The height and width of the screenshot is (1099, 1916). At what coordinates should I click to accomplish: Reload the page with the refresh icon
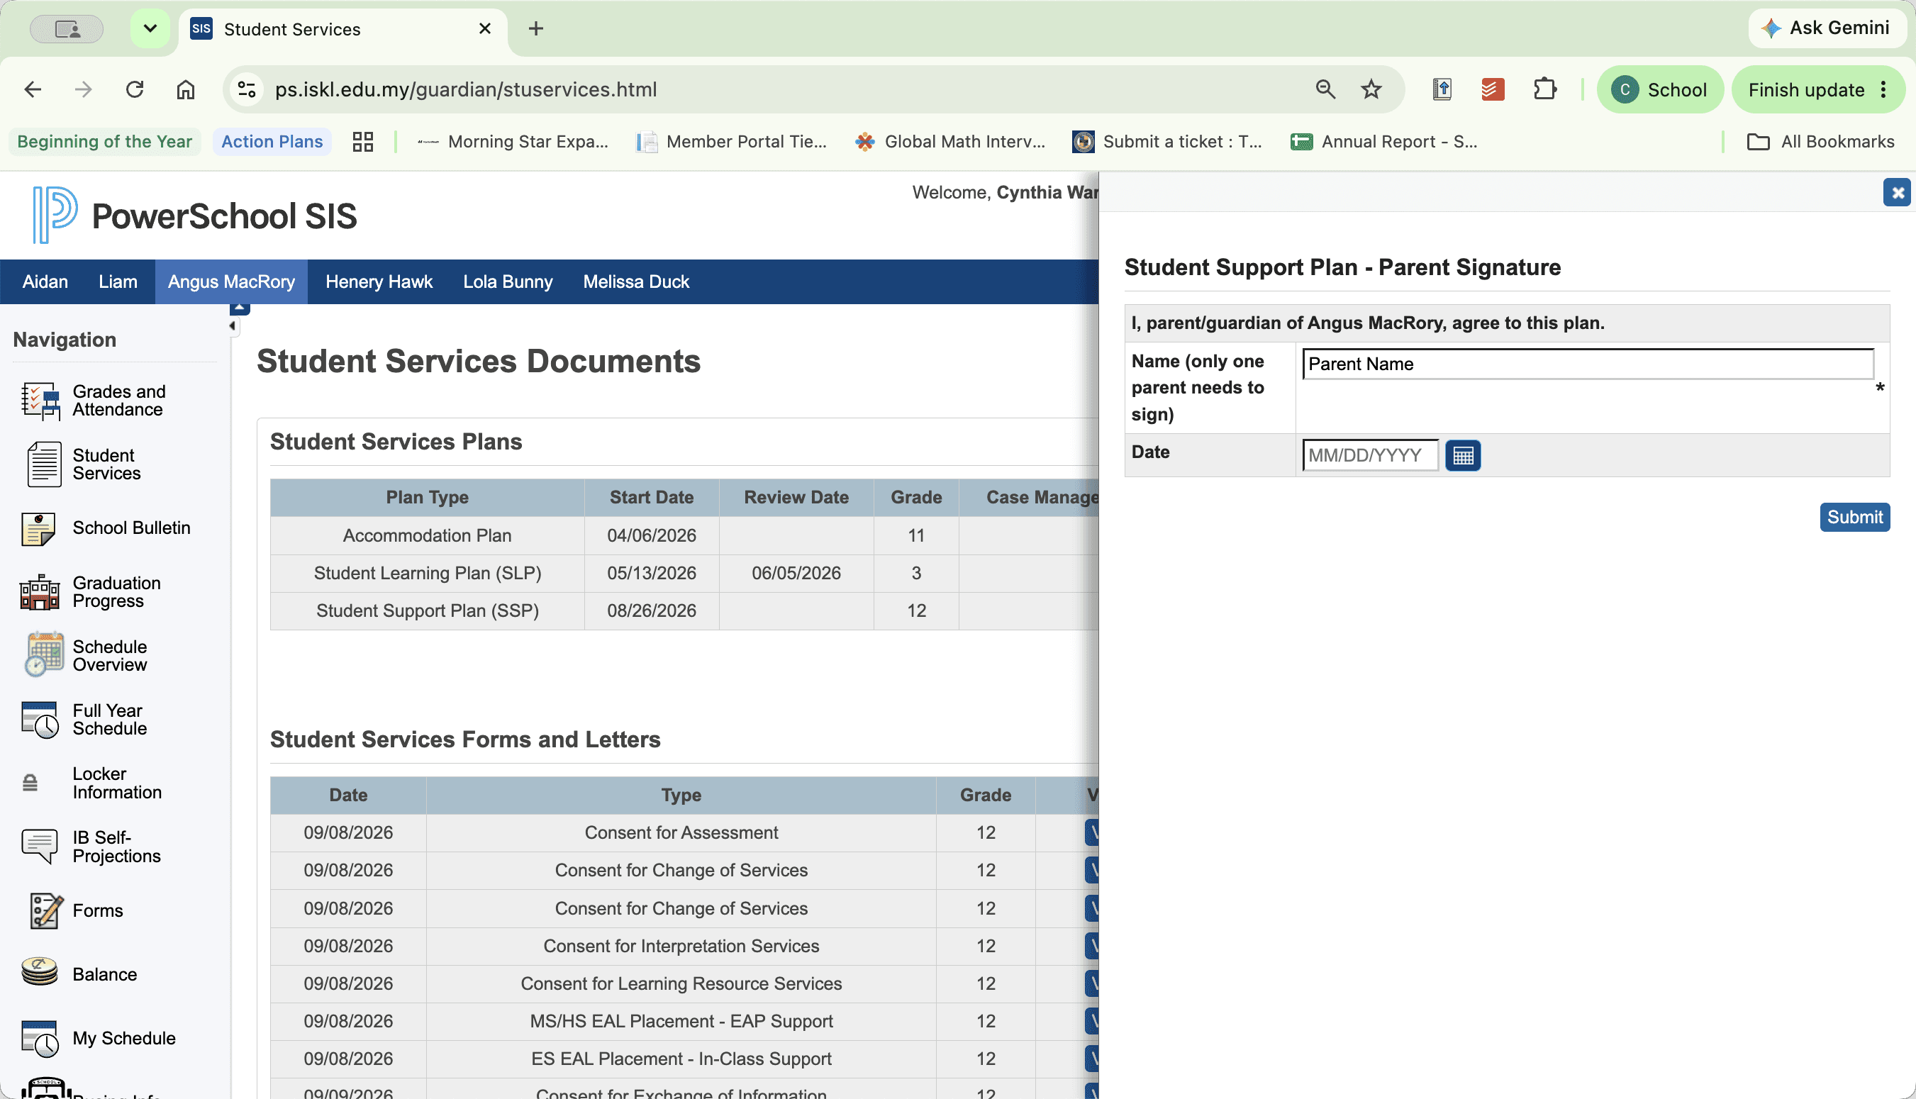coord(134,89)
